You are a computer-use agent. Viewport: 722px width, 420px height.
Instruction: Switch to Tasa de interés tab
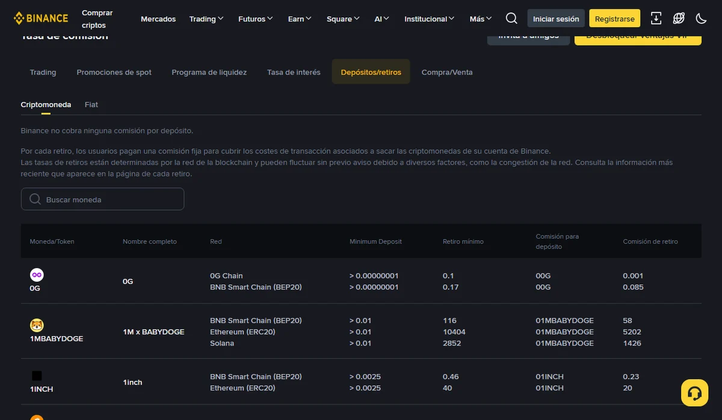294,72
